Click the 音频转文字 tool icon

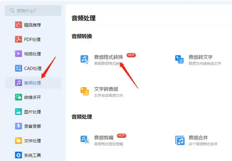[x=179, y=60]
